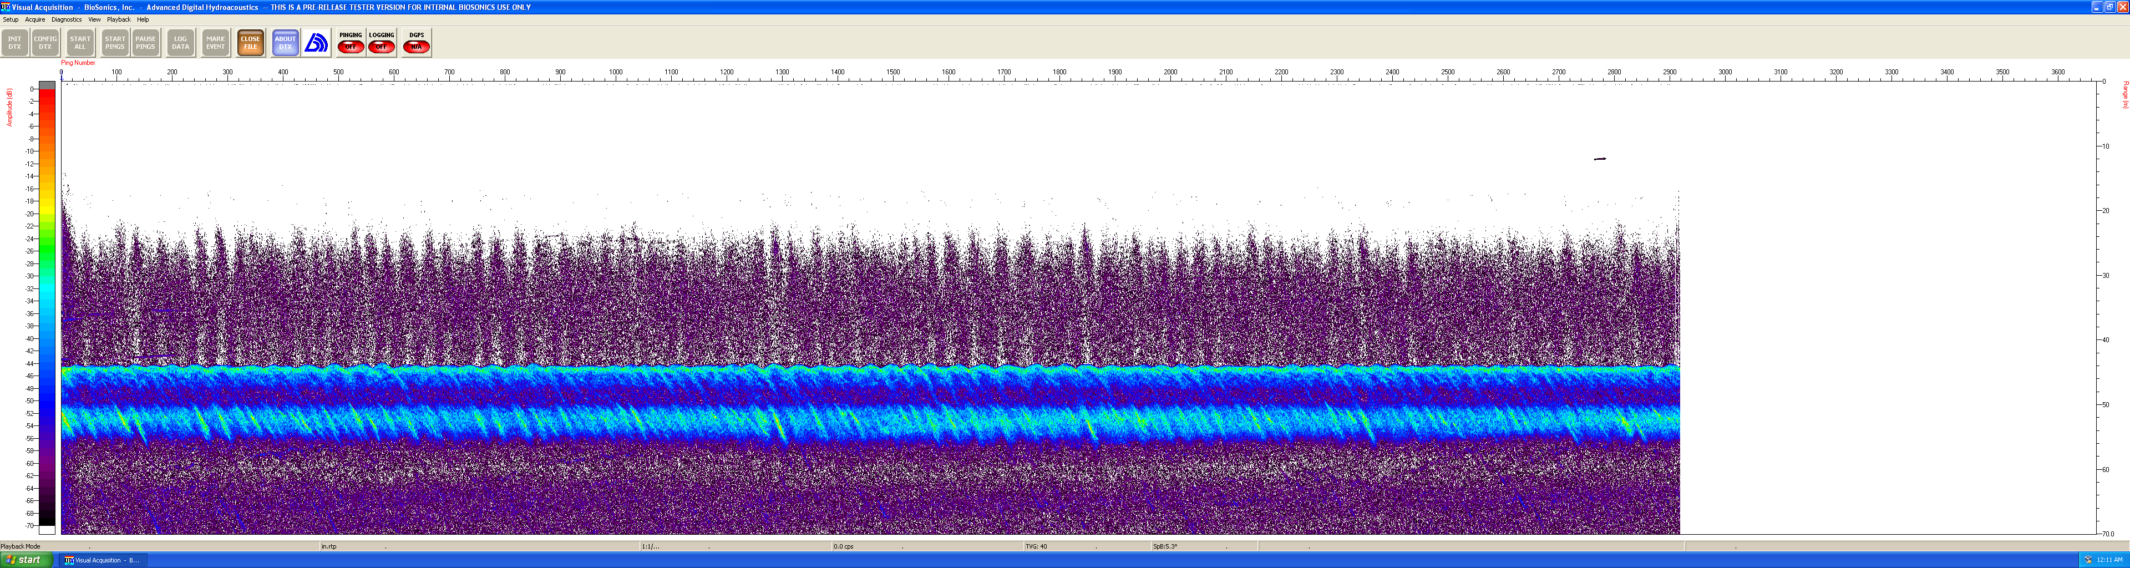Image resolution: width=2130 pixels, height=568 pixels.
Task: Click the START ALL toolbar button
Action: coord(80,43)
